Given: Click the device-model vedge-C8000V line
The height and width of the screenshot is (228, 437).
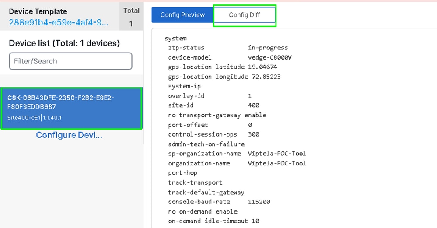Looking at the screenshot, I should (x=230, y=57).
